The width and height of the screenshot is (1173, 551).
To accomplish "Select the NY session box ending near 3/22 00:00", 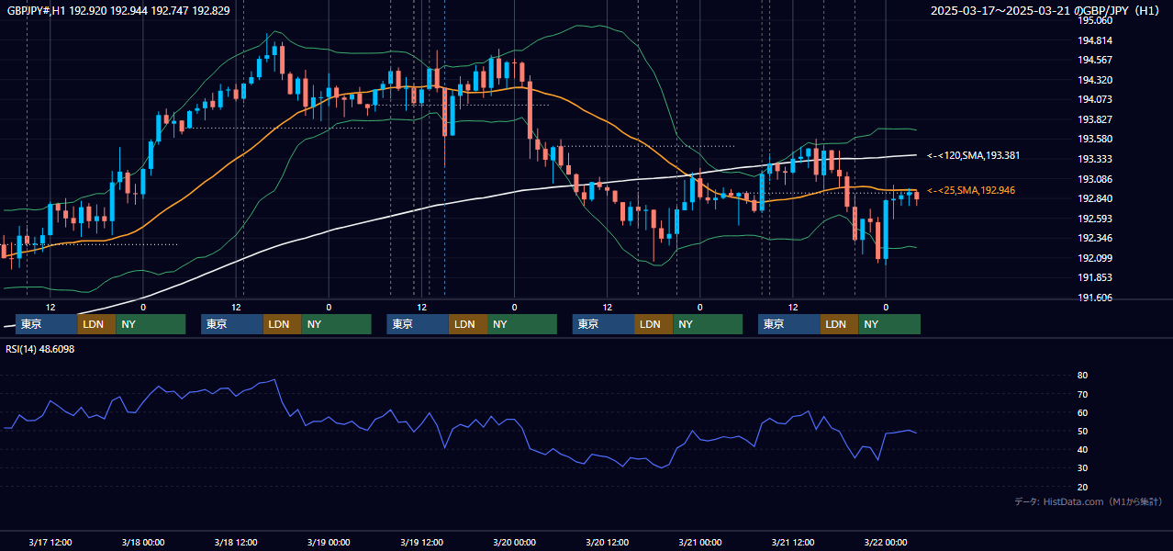I will pos(889,324).
